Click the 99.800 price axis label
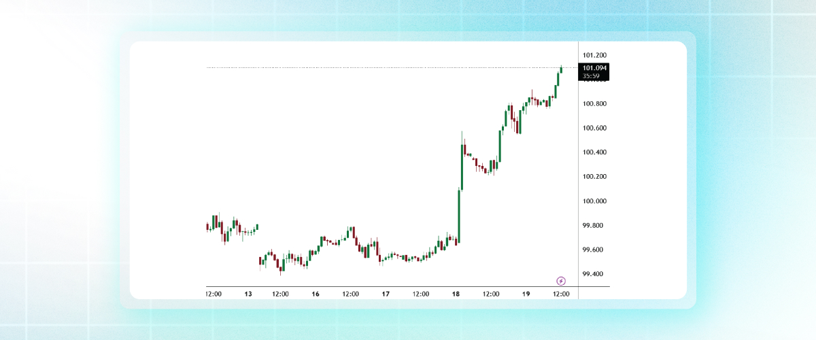This screenshot has height=340, width=816. pos(592,226)
